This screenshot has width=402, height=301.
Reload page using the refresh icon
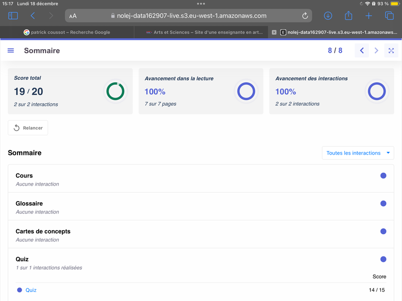pos(305,16)
